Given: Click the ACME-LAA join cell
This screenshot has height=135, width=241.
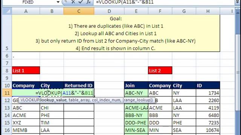Looking at the screenshot, I should [136, 108].
